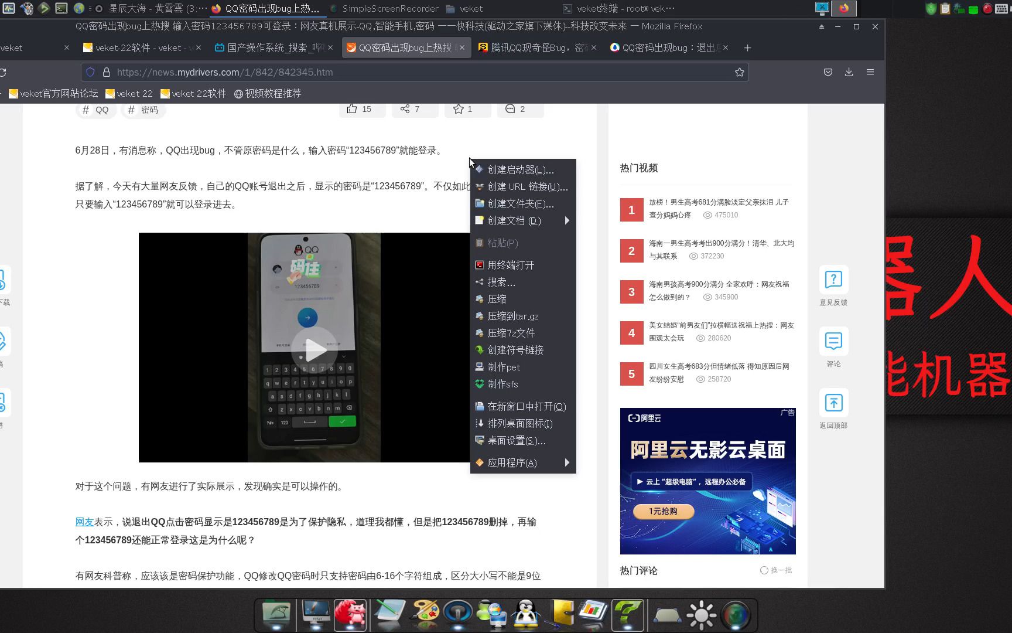Screen dimensions: 1012x633
Task: Choose 压缩到tar.gz menu entry
Action: point(523,316)
